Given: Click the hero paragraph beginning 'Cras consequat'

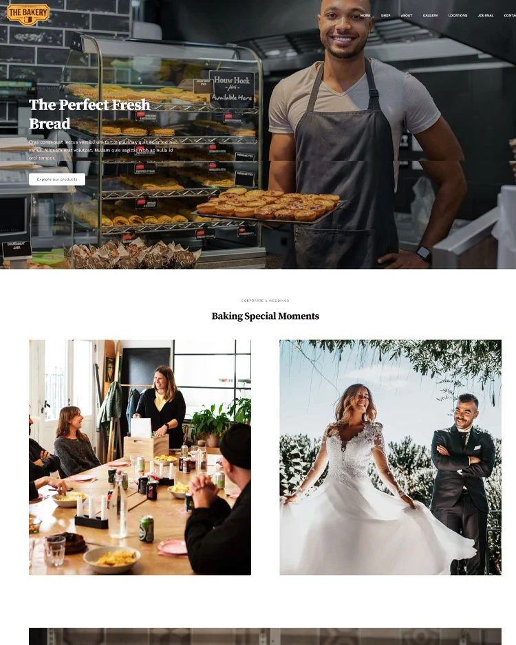Looking at the screenshot, I should coord(103,150).
